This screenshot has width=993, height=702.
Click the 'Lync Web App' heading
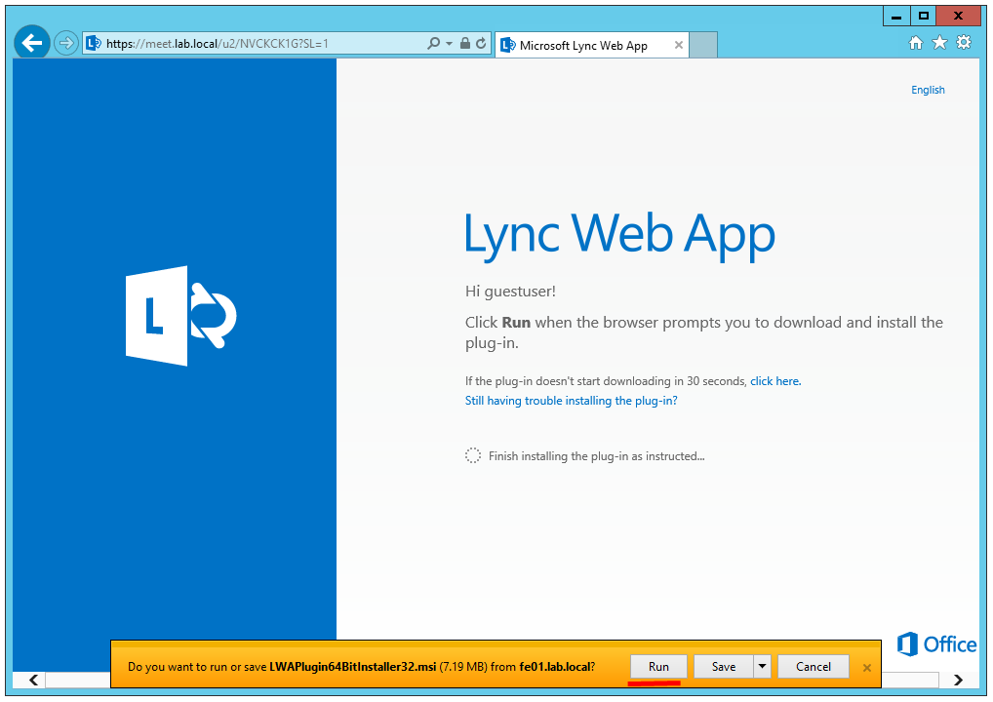619,234
